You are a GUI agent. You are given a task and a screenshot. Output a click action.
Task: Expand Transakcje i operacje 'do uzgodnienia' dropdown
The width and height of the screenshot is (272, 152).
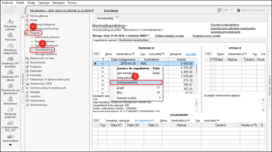(x=144, y=121)
